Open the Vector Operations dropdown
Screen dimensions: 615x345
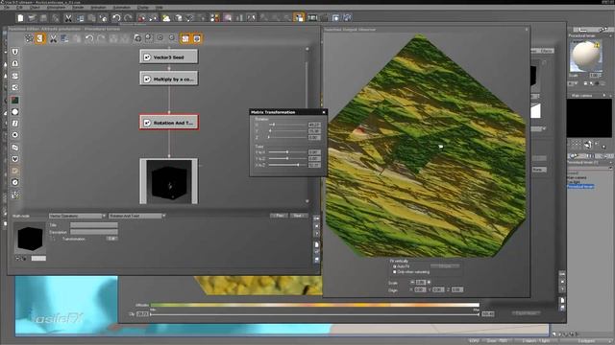click(77, 216)
